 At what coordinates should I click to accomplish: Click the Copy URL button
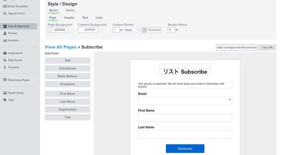click(267, 47)
